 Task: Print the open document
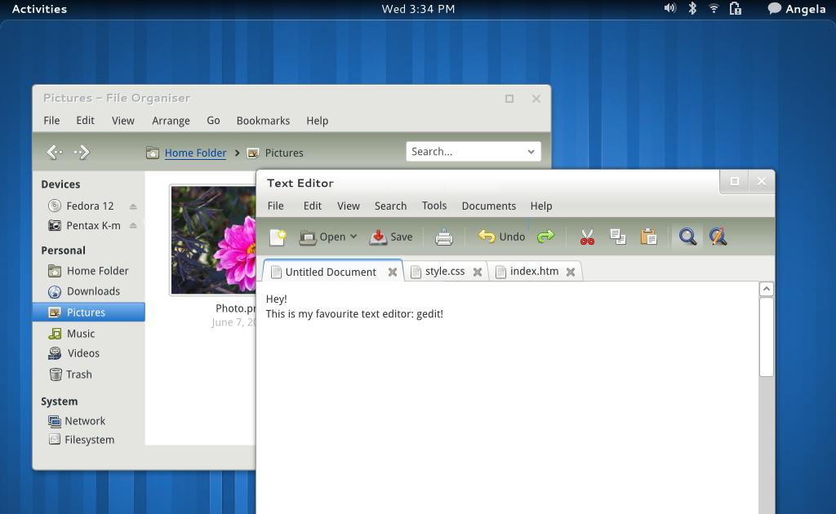443,236
